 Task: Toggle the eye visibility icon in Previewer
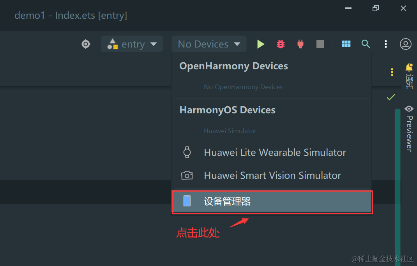coord(409,109)
